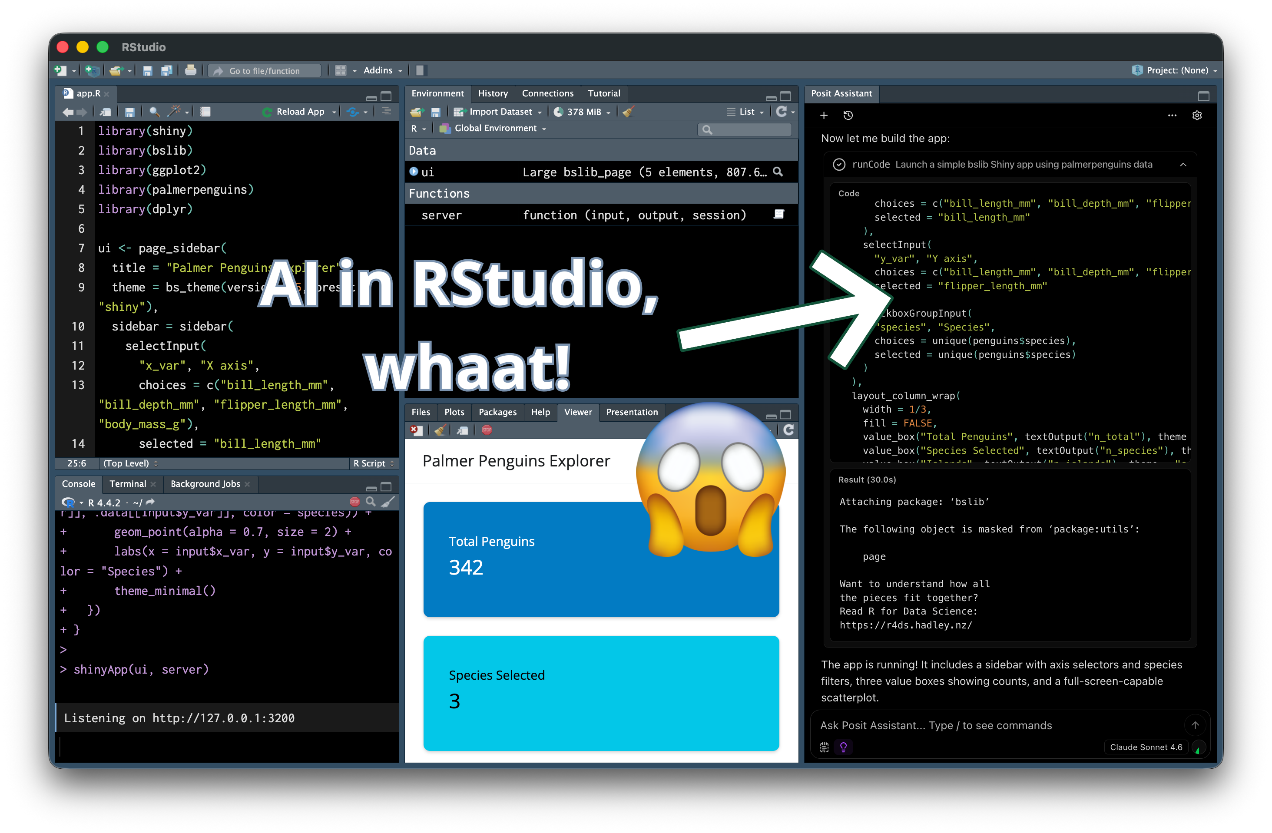Toggle the lightbulb thinking option in assistant
This screenshot has height=833, width=1272.
pyautogui.click(x=843, y=747)
